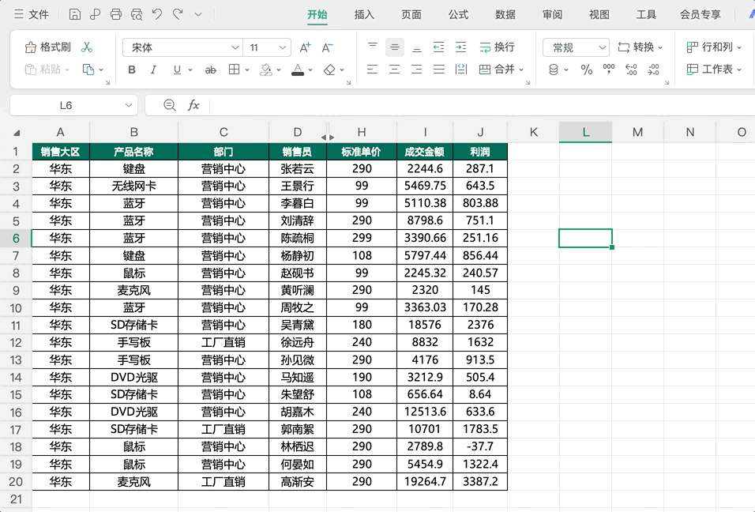Click the Print icon in quick toolbar
755x512 pixels.
click(x=116, y=14)
